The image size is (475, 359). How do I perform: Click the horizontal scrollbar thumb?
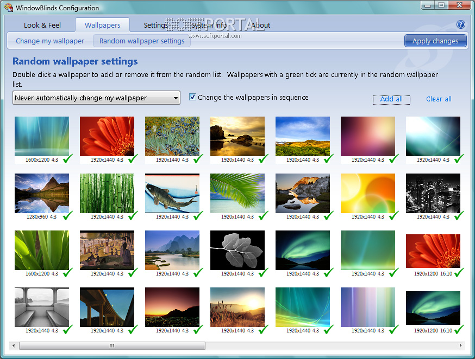click(112, 345)
